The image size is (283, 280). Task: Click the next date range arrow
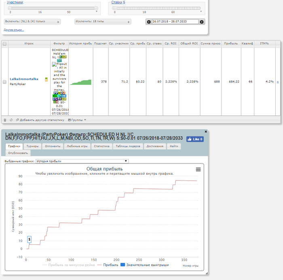click(x=202, y=22)
